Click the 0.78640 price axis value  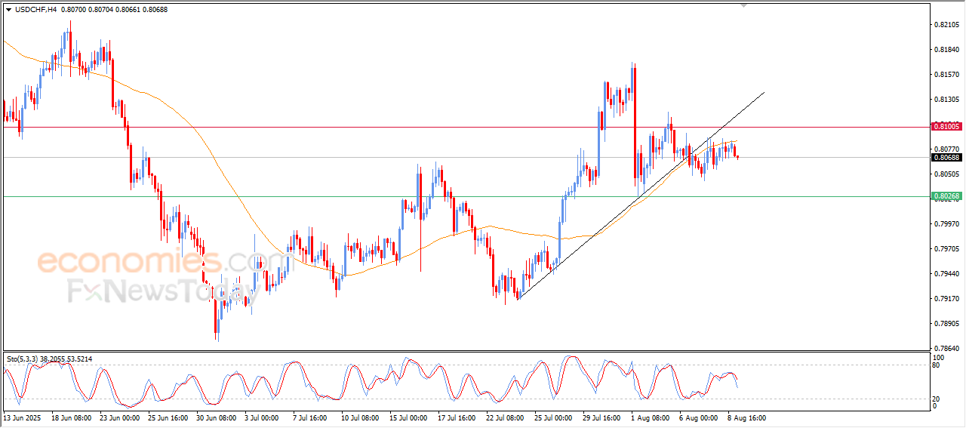947,349
